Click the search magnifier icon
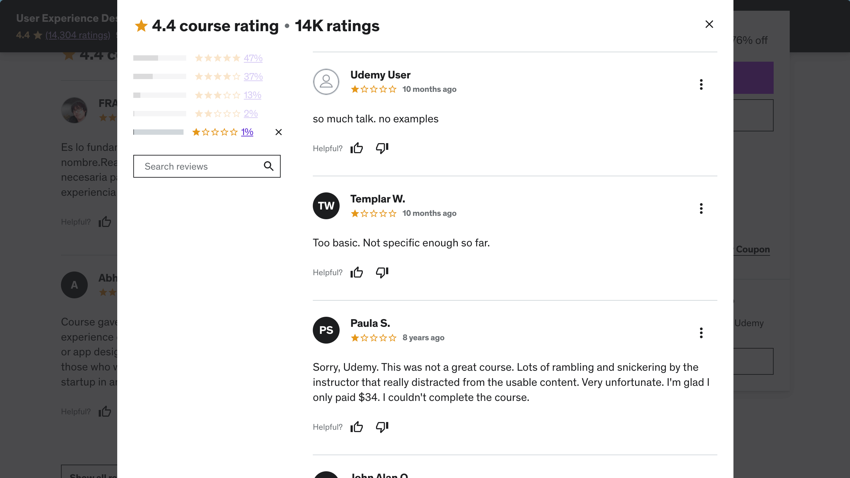This screenshot has height=478, width=850. [269, 166]
